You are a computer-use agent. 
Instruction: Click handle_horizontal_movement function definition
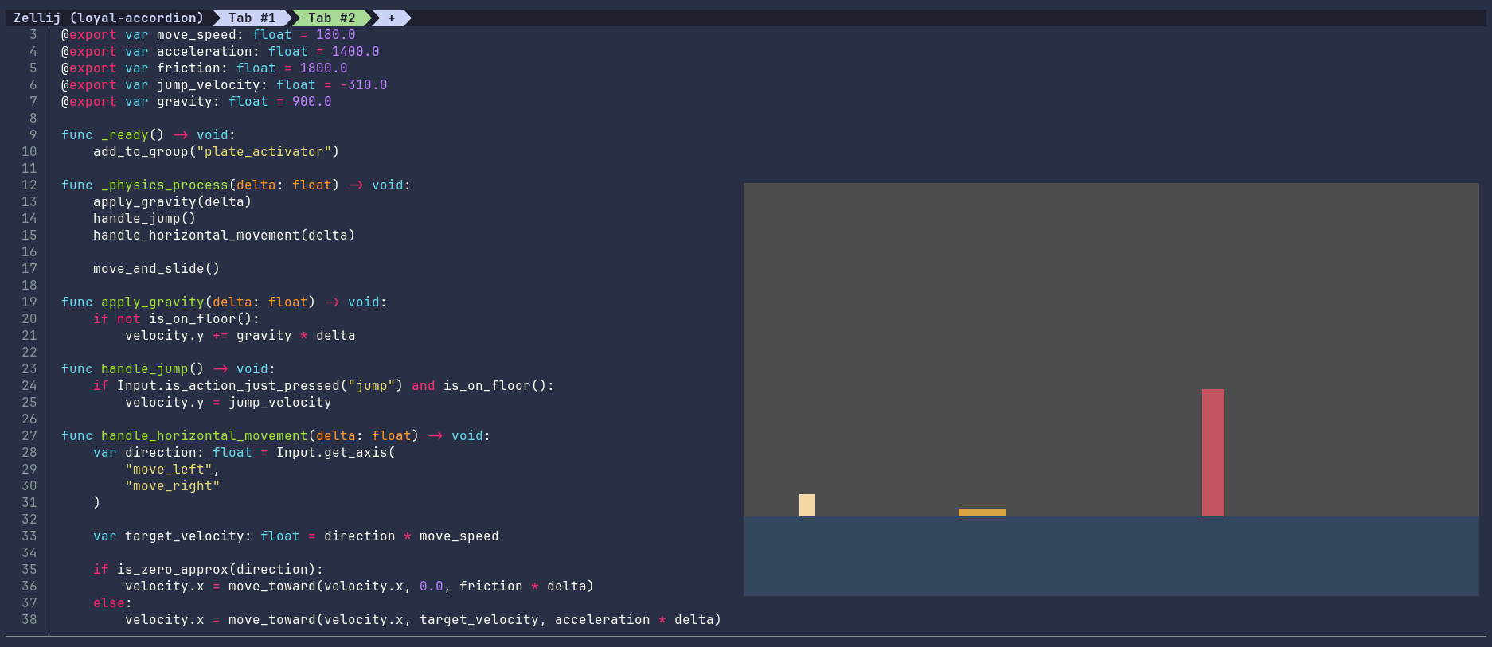pyautogui.click(x=205, y=436)
